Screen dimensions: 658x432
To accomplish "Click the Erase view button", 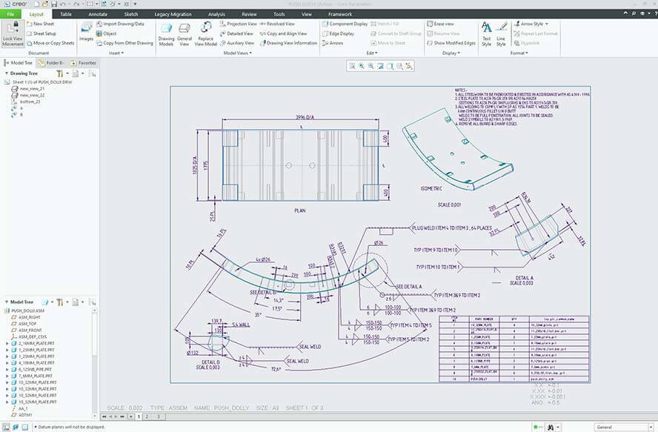I will [444, 24].
